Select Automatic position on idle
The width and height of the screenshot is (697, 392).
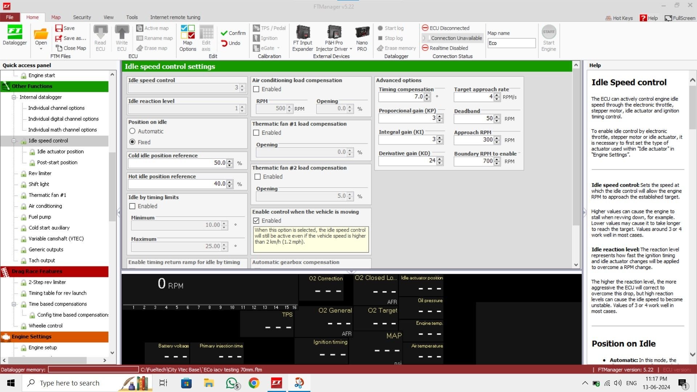133,131
